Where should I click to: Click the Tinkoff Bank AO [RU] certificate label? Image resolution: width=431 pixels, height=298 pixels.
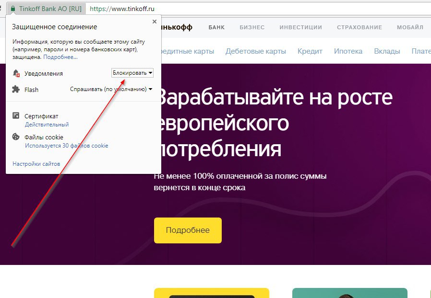pyautogui.click(x=50, y=9)
